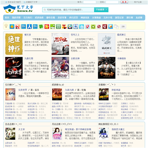Open the 九鼎玄尊 book cover thumbnail

14,68
